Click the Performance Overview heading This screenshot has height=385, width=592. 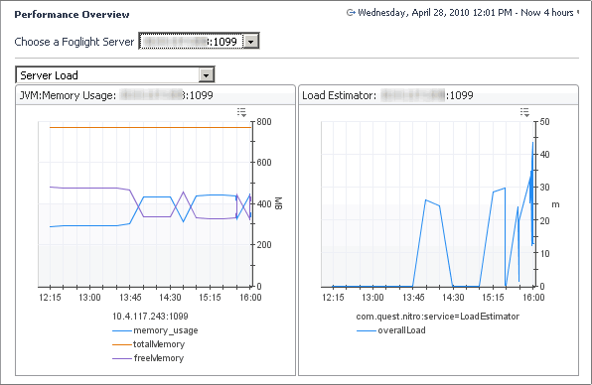pos(72,15)
